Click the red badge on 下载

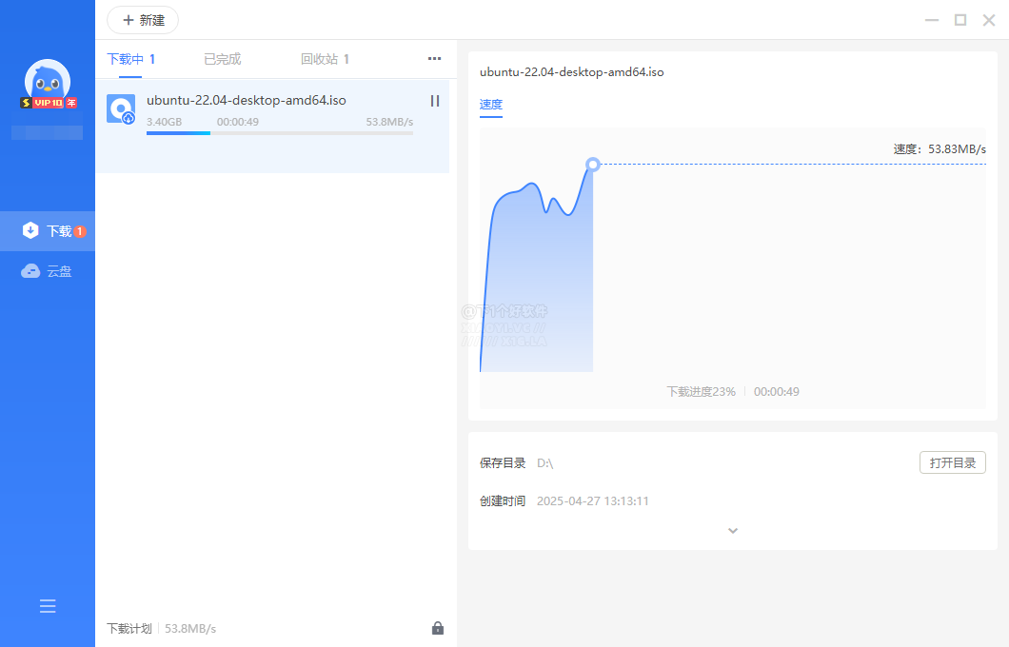pyautogui.click(x=80, y=231)
